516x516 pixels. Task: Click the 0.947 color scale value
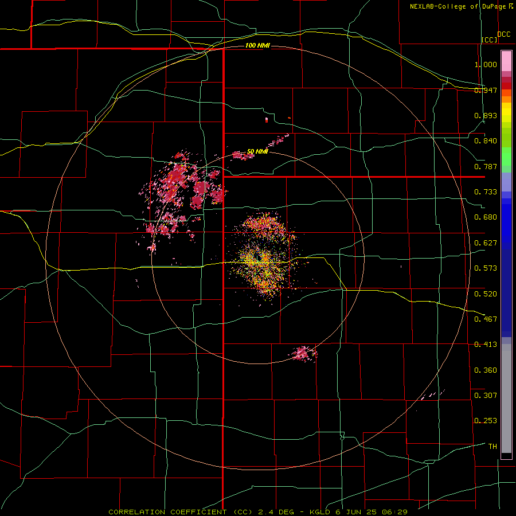coord(486,90)
